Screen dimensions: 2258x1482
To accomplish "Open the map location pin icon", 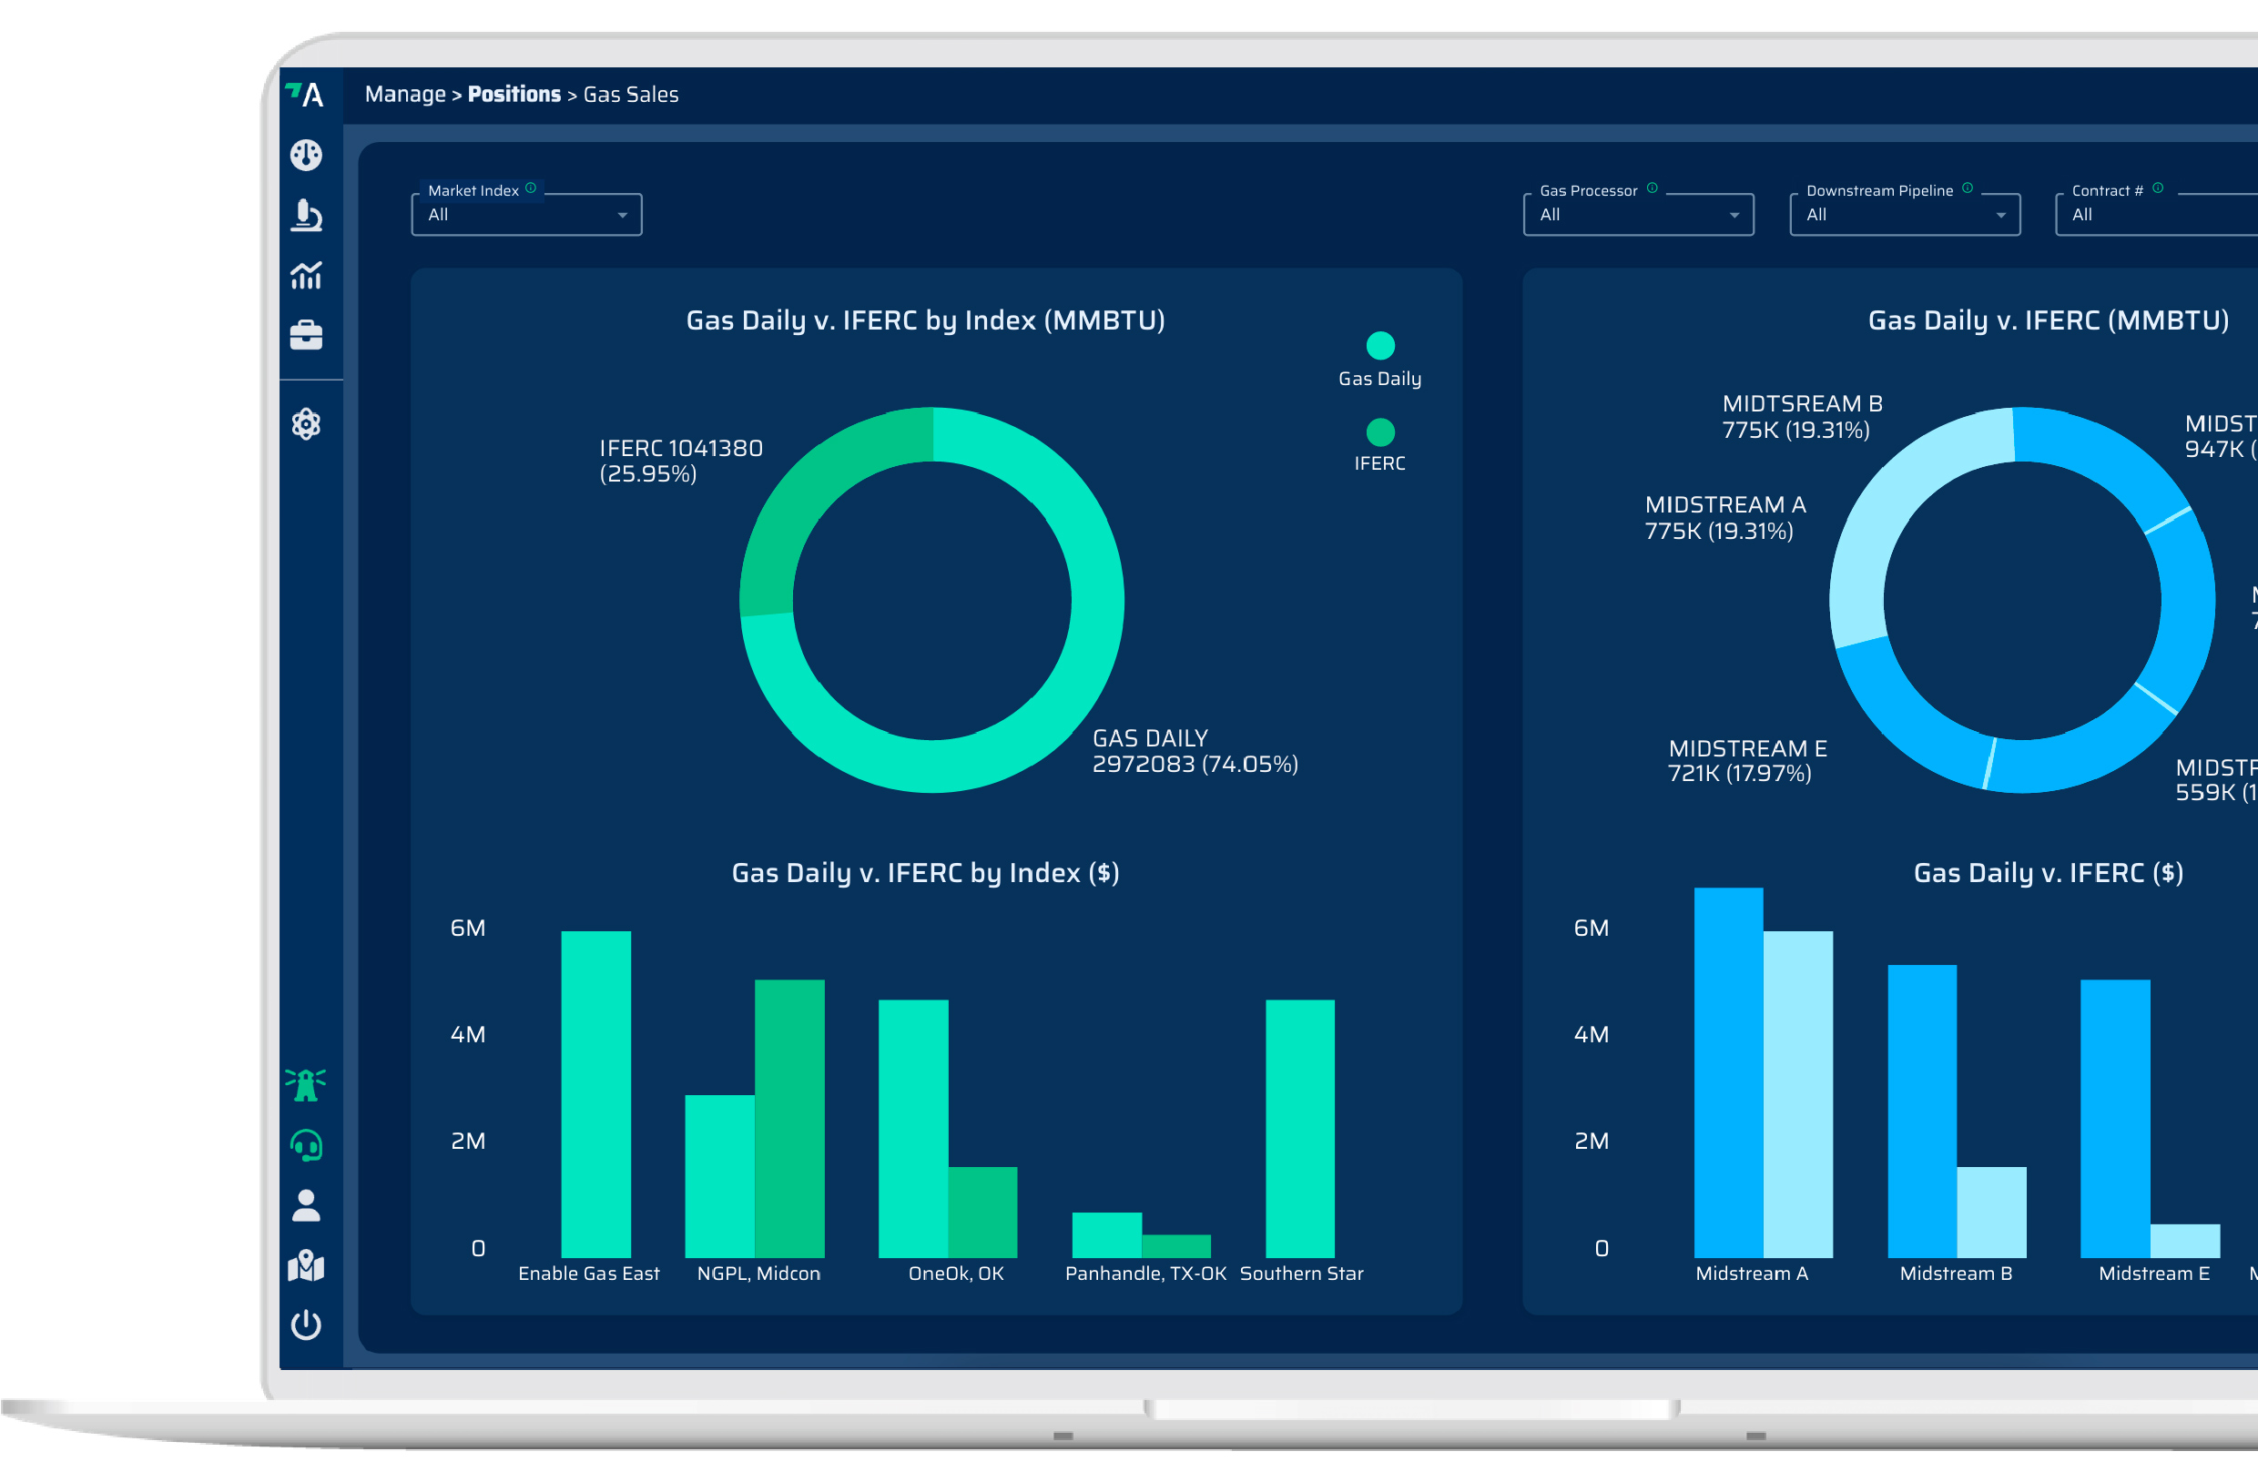I will click(x=306, y=1265).
